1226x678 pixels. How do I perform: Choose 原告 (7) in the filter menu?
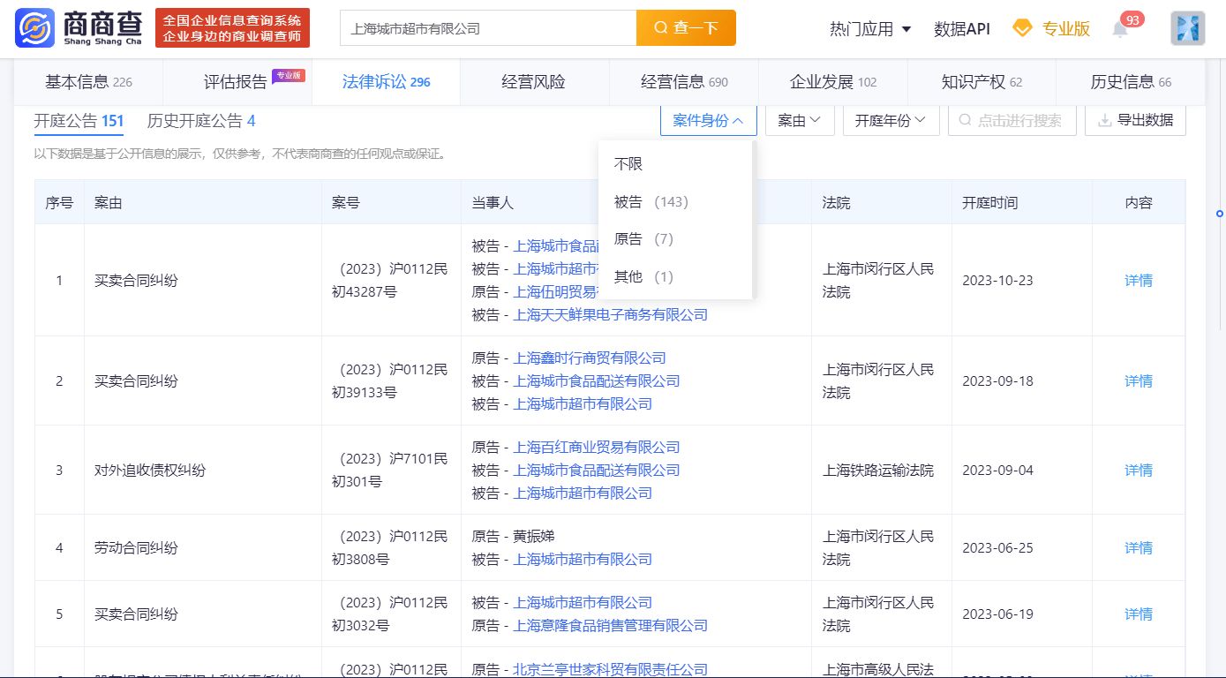675,239
